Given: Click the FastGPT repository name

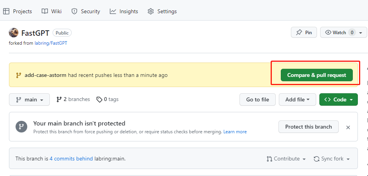Looking at the screenshot, I should pos(35,33).
